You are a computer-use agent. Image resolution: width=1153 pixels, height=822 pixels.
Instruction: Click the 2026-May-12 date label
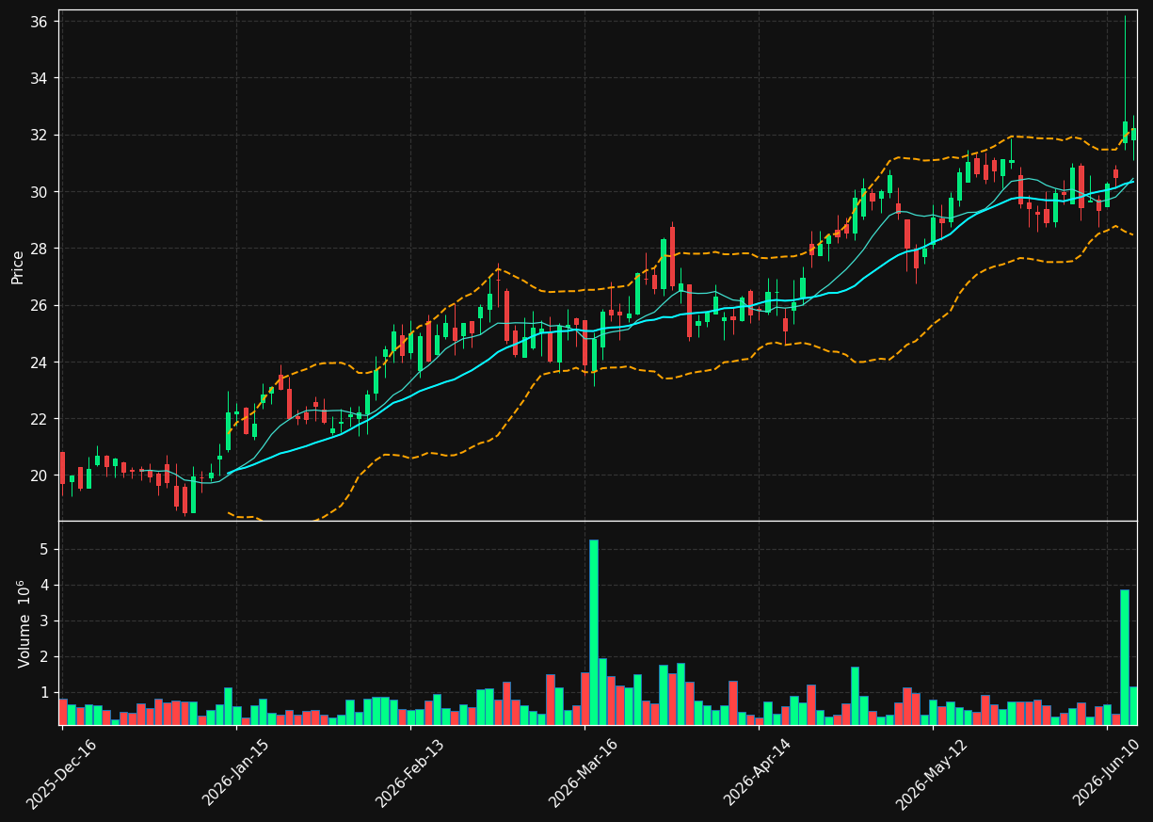[x=932, y=773]
